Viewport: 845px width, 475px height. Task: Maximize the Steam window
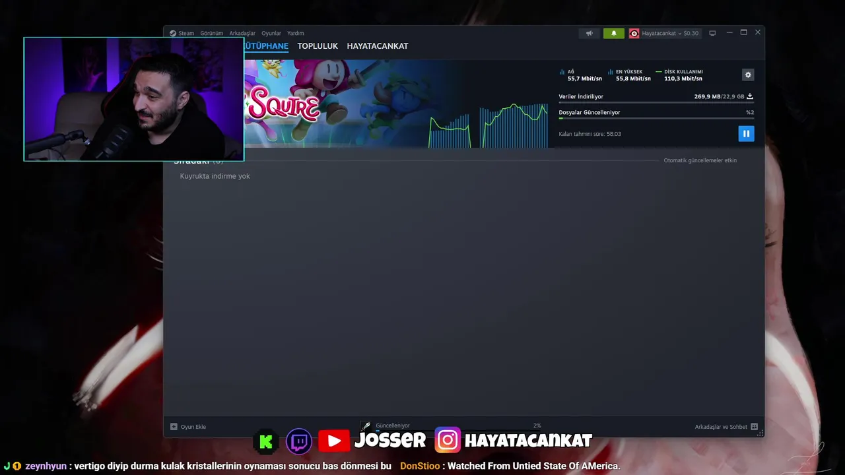coord(743,32)
